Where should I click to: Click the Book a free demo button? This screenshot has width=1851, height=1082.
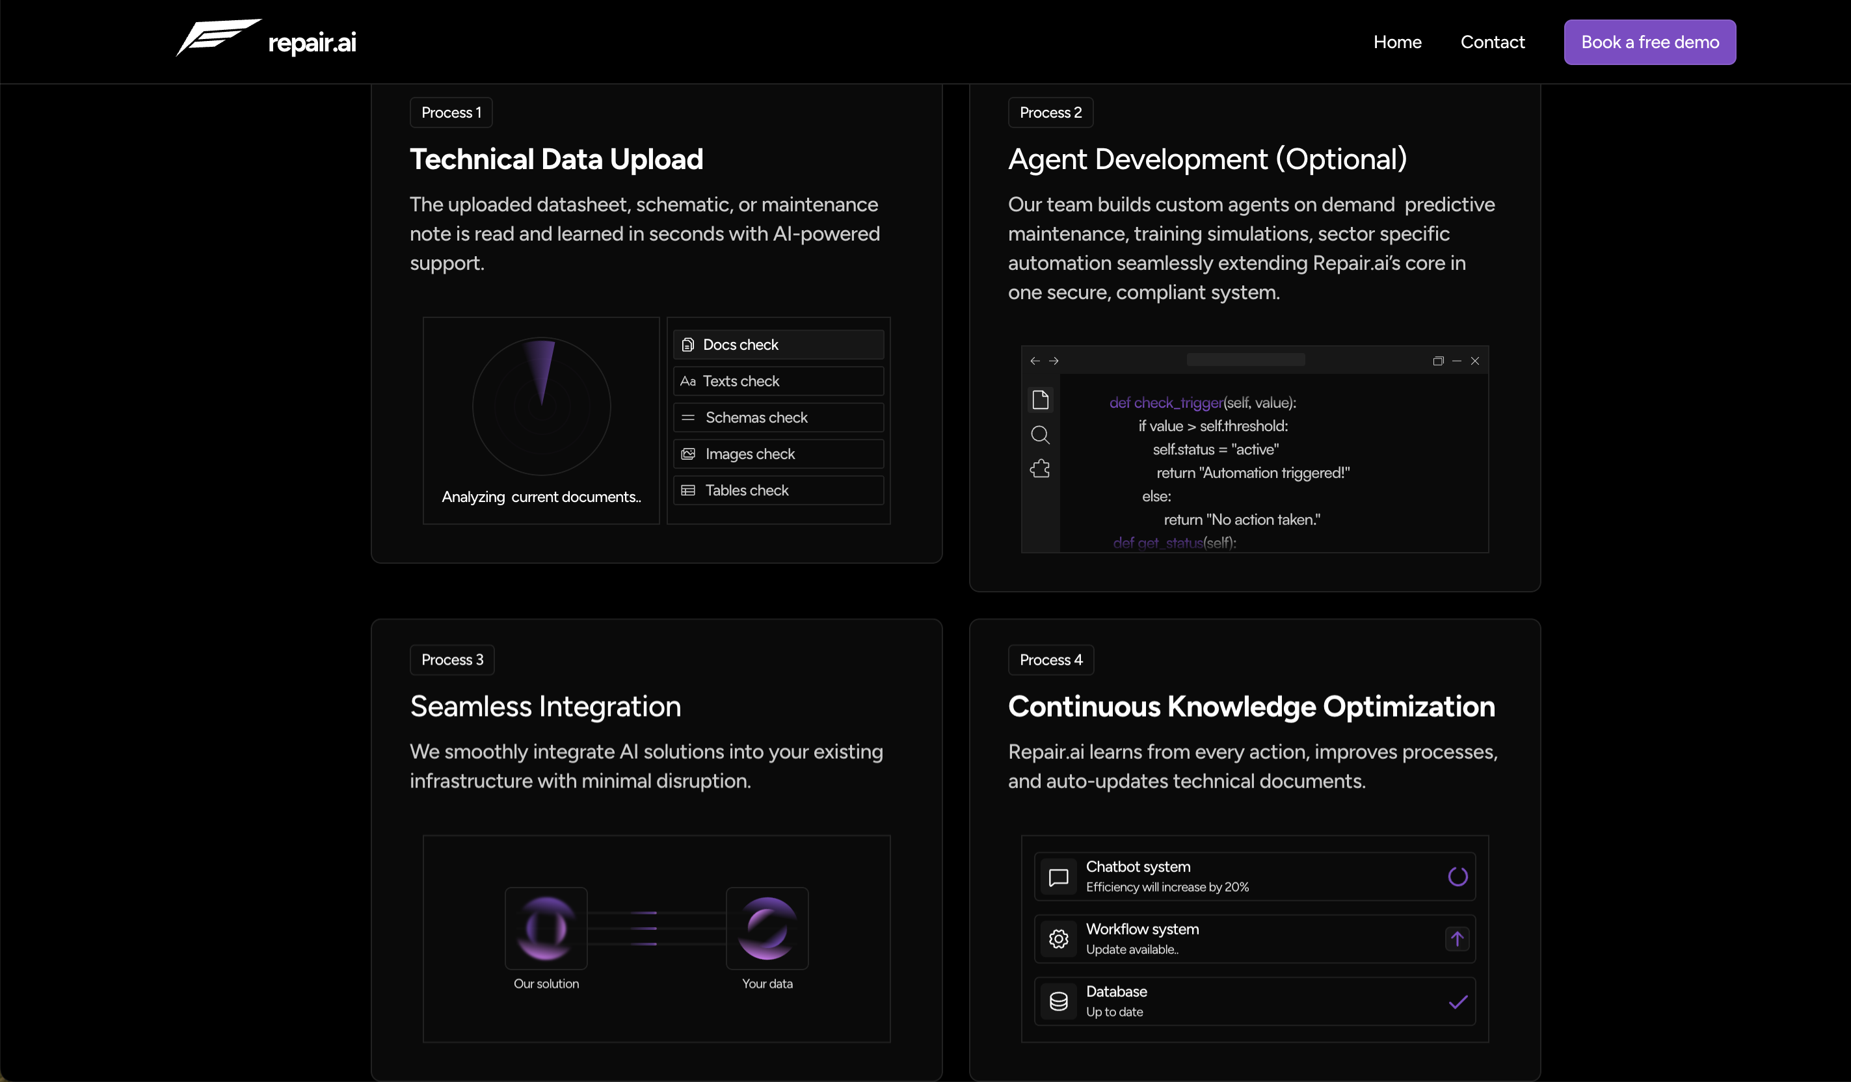pos(1650,42)
